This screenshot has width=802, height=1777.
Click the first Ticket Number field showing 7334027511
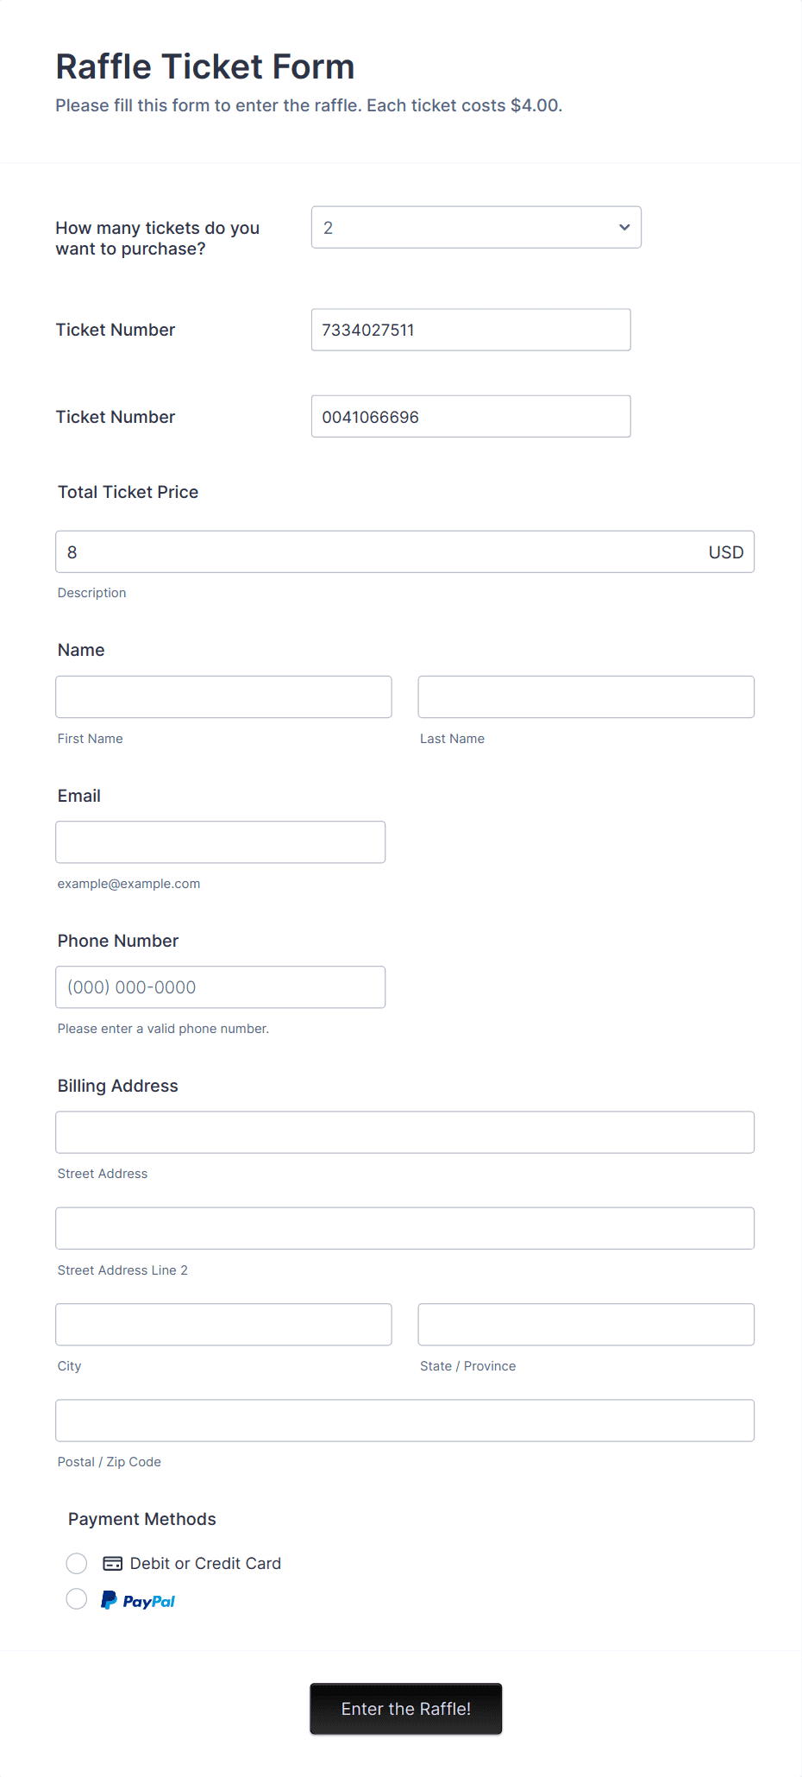coord(470,330)
